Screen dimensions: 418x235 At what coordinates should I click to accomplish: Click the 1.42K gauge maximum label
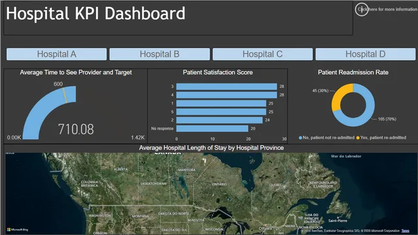point(138,138)
